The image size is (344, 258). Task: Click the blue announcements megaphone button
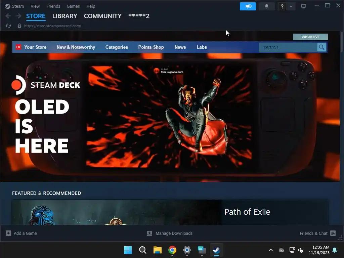click(x=248, y=6)
